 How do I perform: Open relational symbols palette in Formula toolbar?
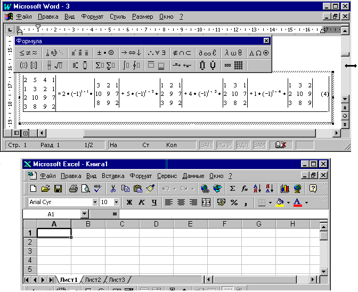pyautogui.click(x=28, y=53)
